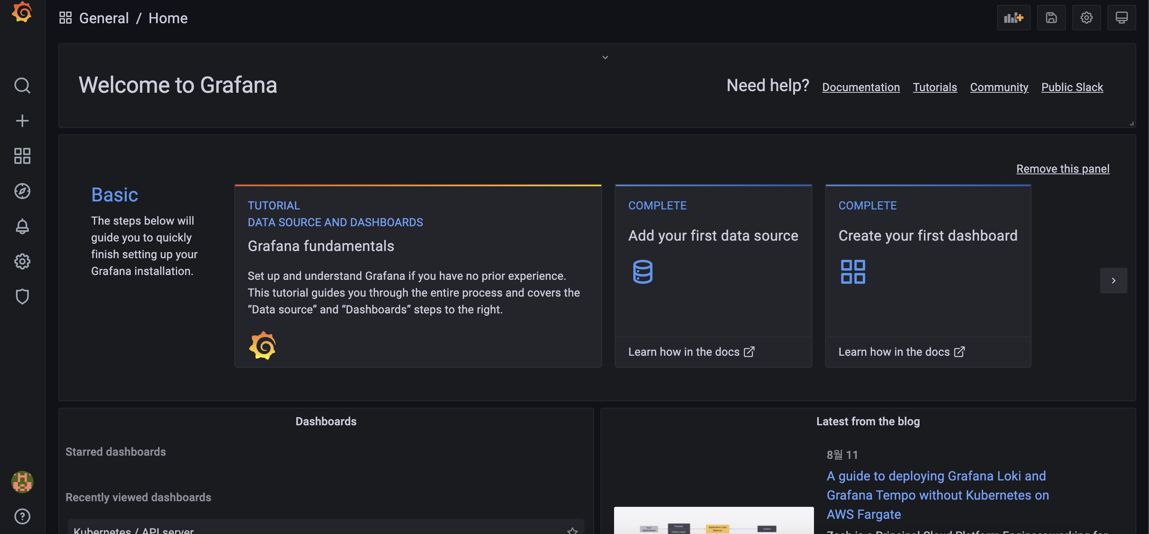This screenshot has width=1149, height=534.
Task: Open the user avatar profile menu
Action: [22, 482]
